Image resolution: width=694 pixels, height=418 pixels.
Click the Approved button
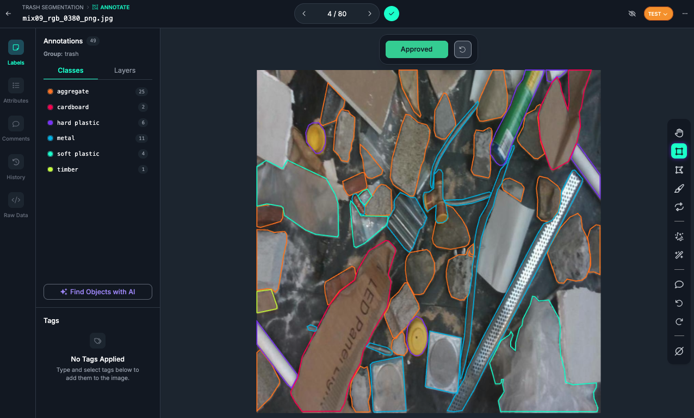point(417,49)
